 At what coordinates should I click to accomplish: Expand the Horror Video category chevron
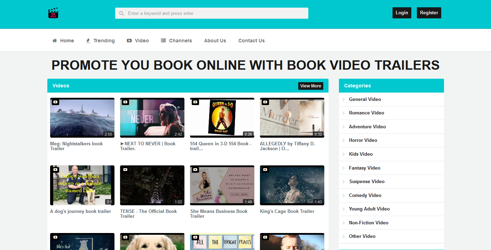click(x=344, y=140)
